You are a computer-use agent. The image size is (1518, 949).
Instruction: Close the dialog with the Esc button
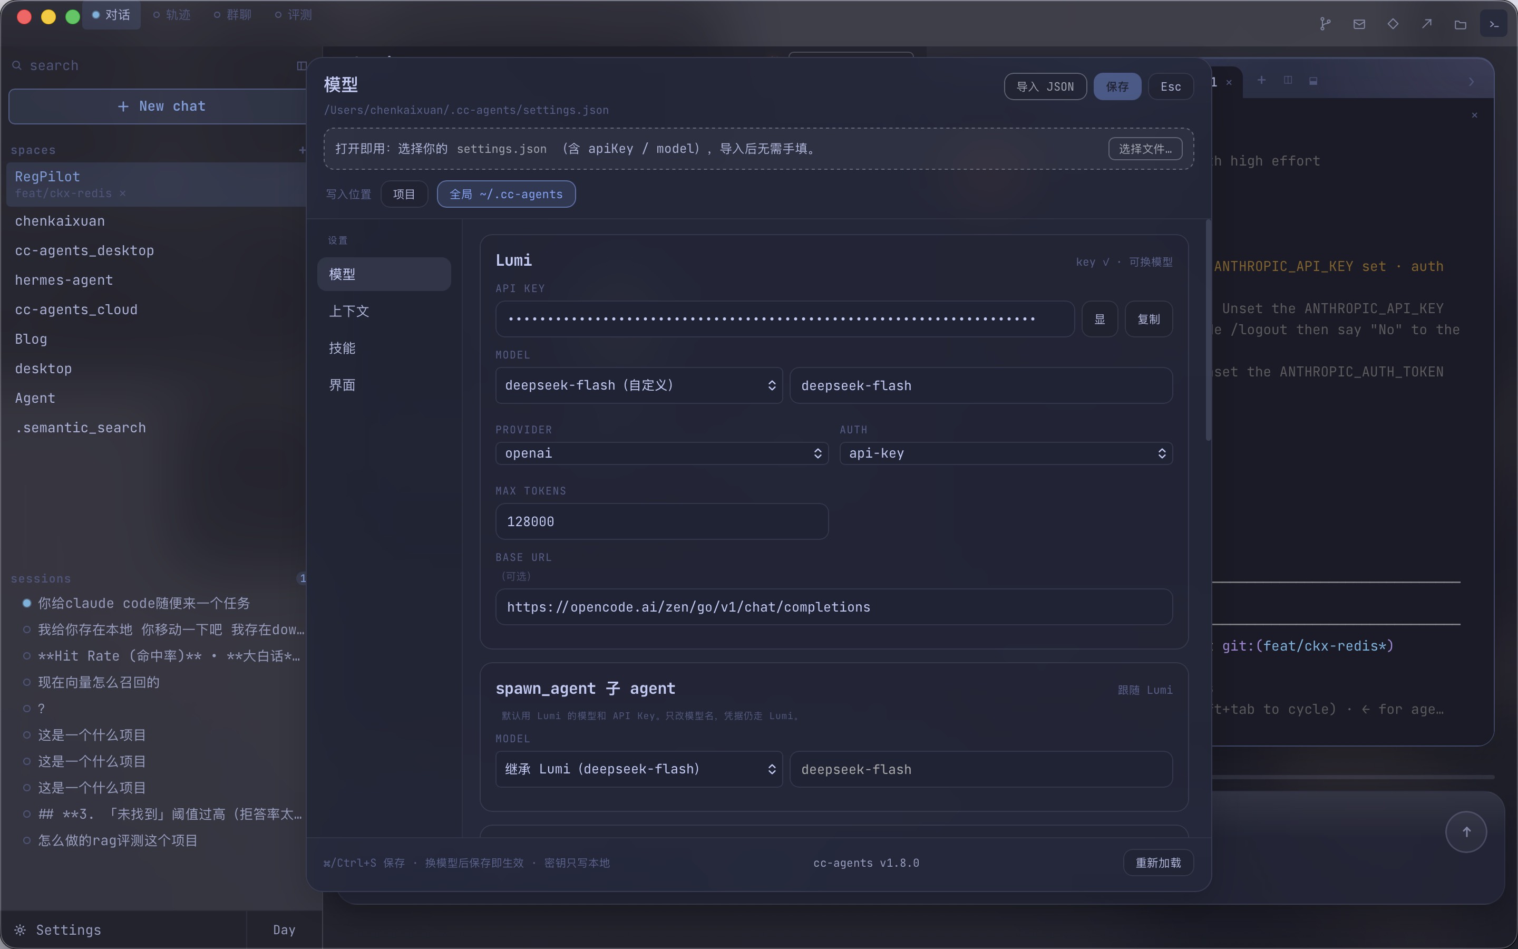tap(1171, 86)
